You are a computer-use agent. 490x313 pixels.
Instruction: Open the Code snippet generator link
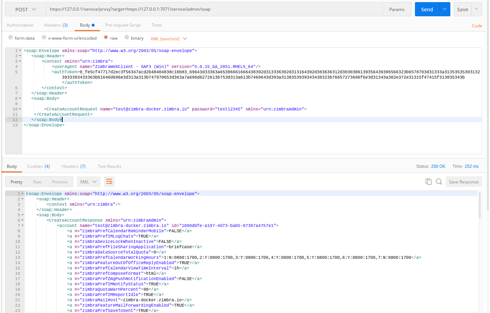coord(477,25)
